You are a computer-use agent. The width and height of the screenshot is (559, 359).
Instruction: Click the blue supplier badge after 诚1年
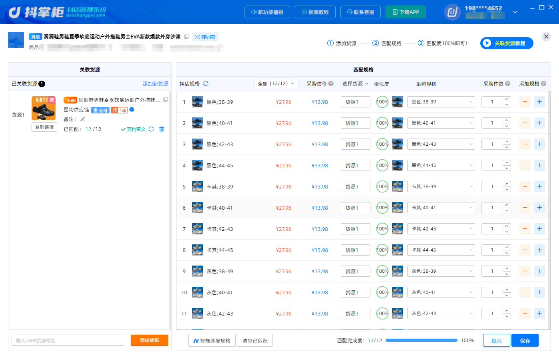coord(132,109)
